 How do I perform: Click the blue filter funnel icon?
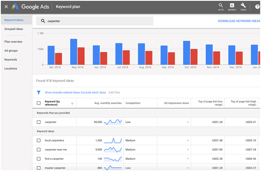(x=39, y=93)
